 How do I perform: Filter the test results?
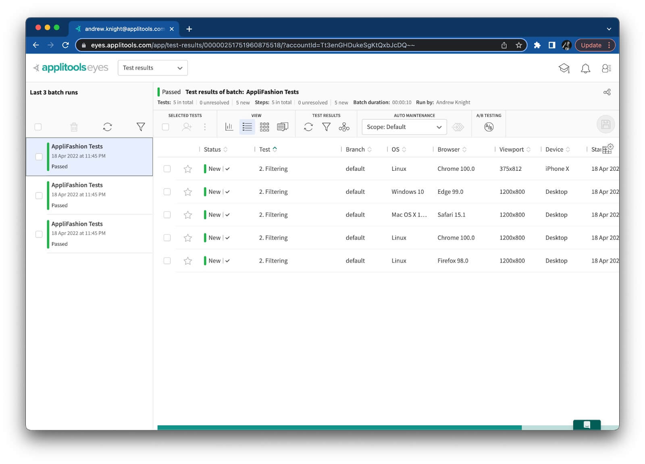click(326, 127)
